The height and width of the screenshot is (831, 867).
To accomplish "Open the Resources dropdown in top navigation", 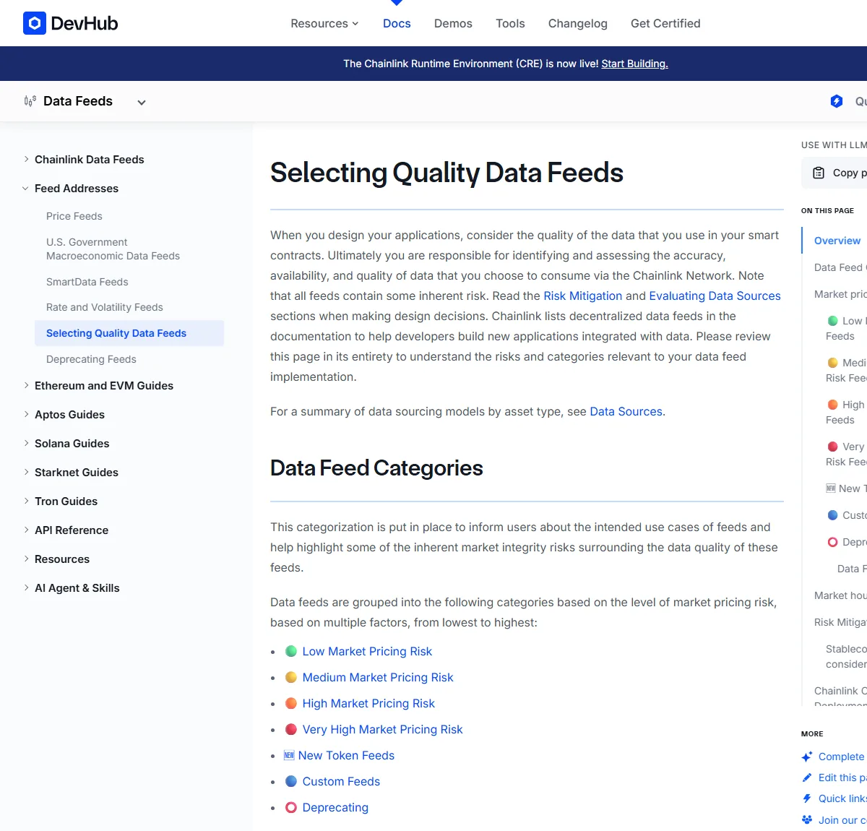I will (x=324, y=23).
